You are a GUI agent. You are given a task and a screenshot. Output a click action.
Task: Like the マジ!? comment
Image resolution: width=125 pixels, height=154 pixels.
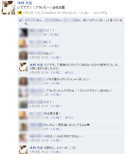55,34
